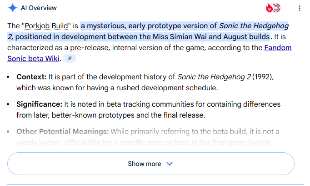Screen dimensions: 310x186
Task: Click the round red-white source favicon
Action: pos(276,8)
